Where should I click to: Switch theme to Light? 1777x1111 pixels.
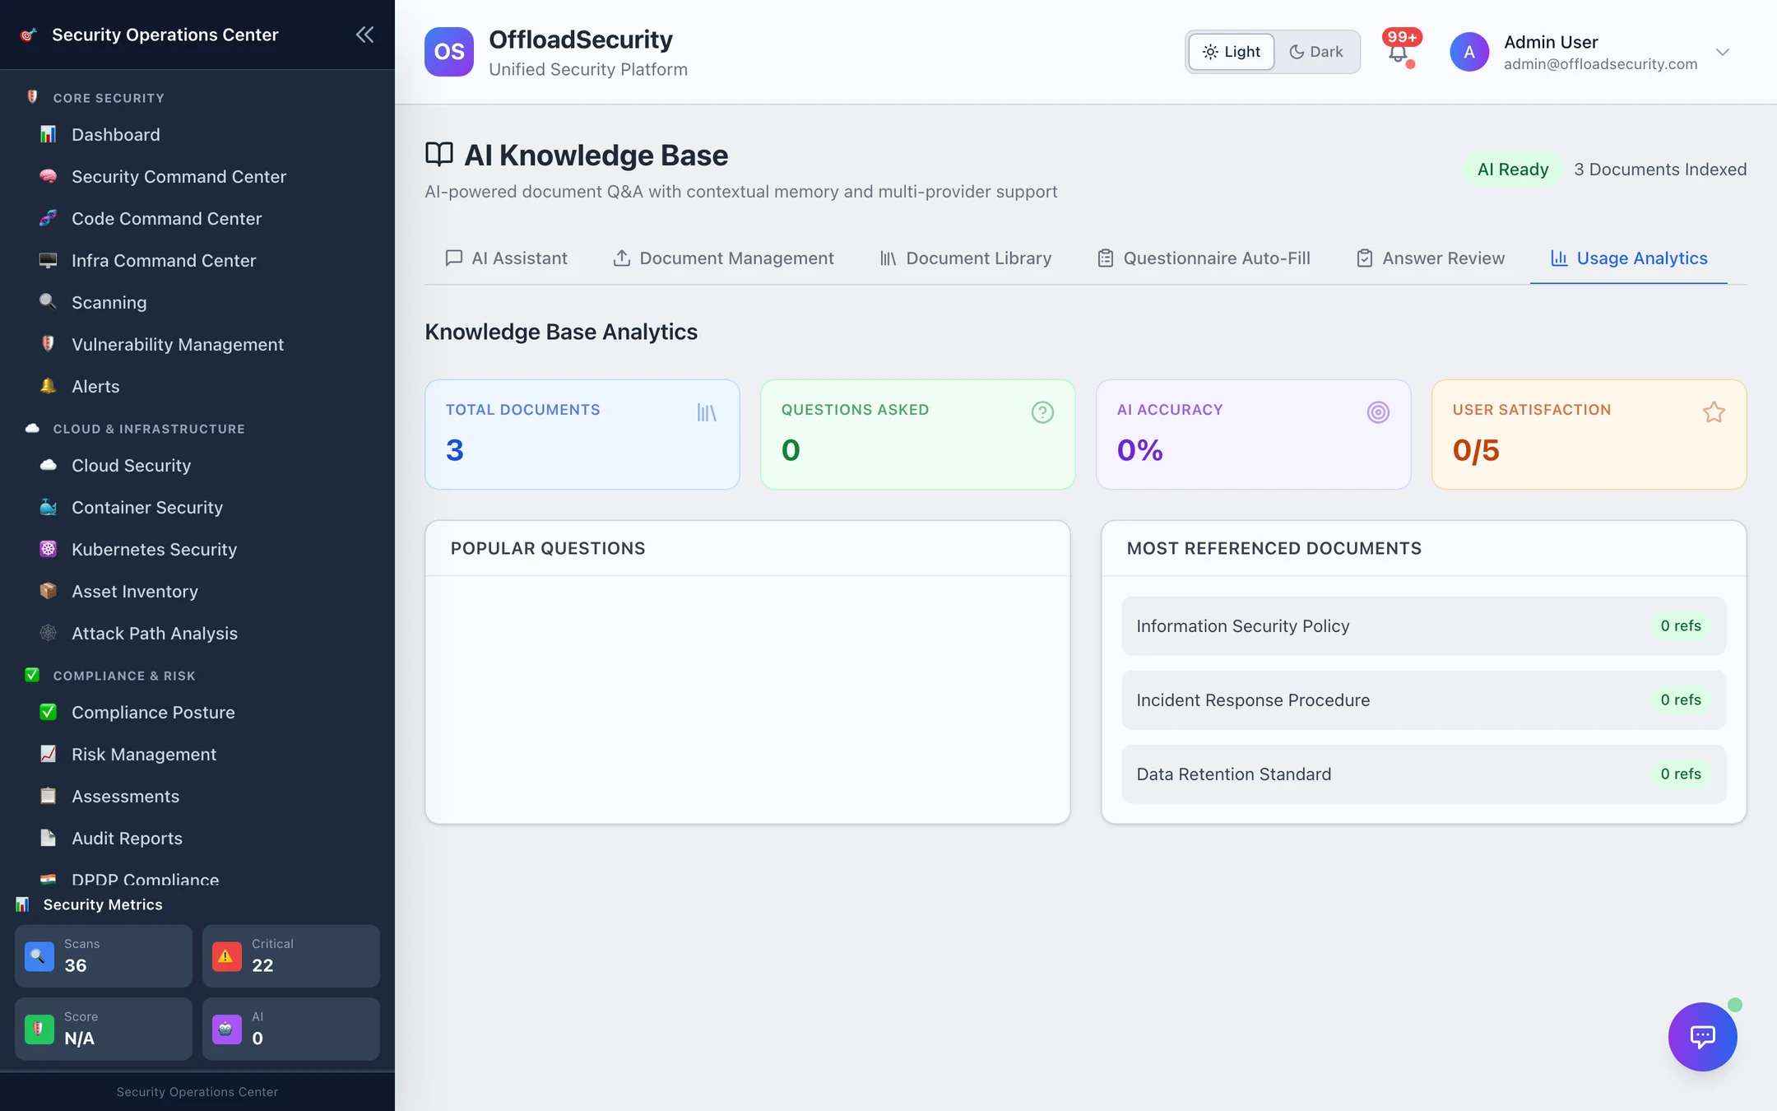point(1232,52)
